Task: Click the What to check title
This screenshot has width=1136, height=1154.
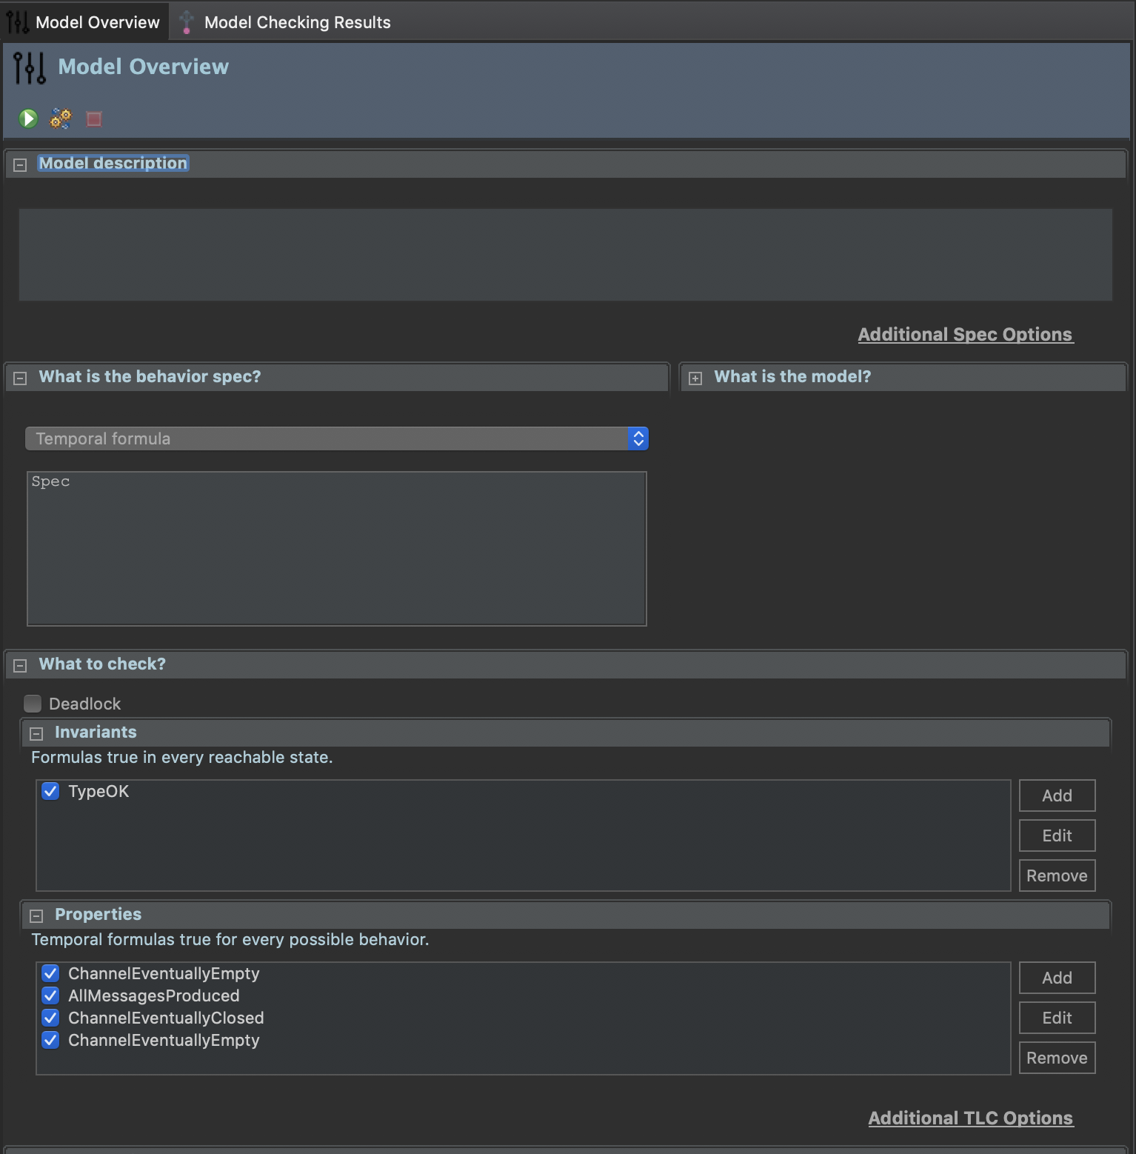Action: [102, 664]
